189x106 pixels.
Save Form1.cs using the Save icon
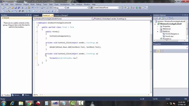pyautogui.click(x=15, y=8)
